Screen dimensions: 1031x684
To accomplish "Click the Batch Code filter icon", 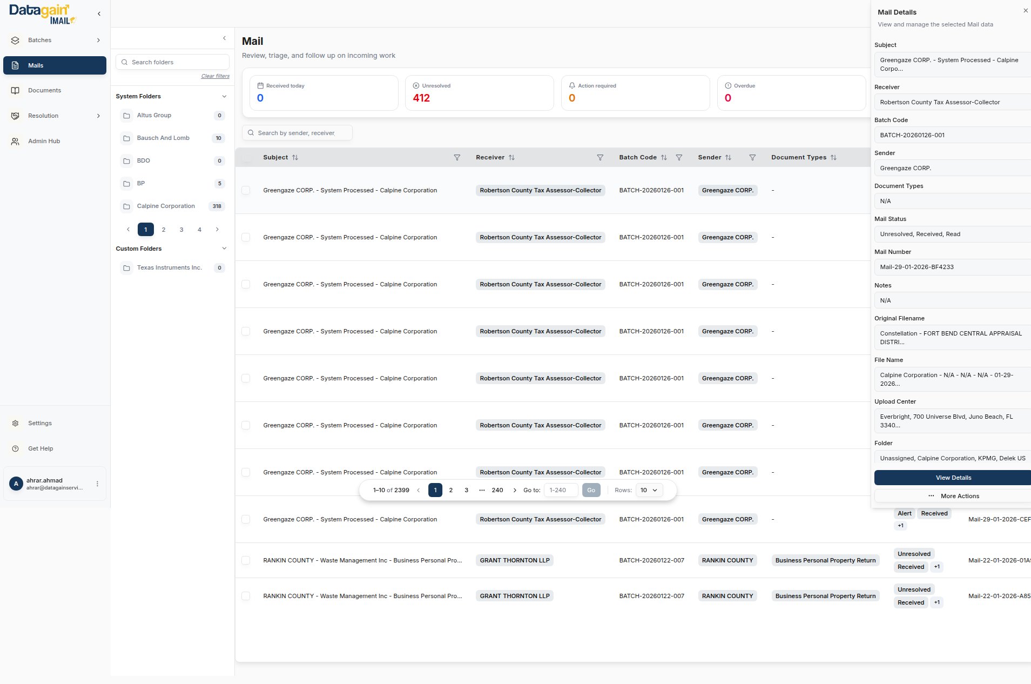I will [x=679, y=158].
